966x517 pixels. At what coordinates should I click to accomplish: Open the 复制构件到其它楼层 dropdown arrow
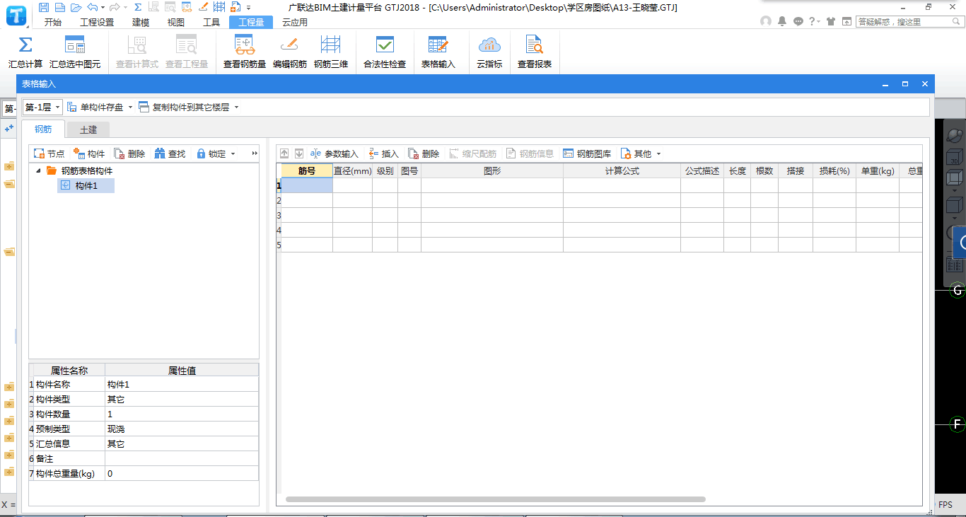point(236,108)
